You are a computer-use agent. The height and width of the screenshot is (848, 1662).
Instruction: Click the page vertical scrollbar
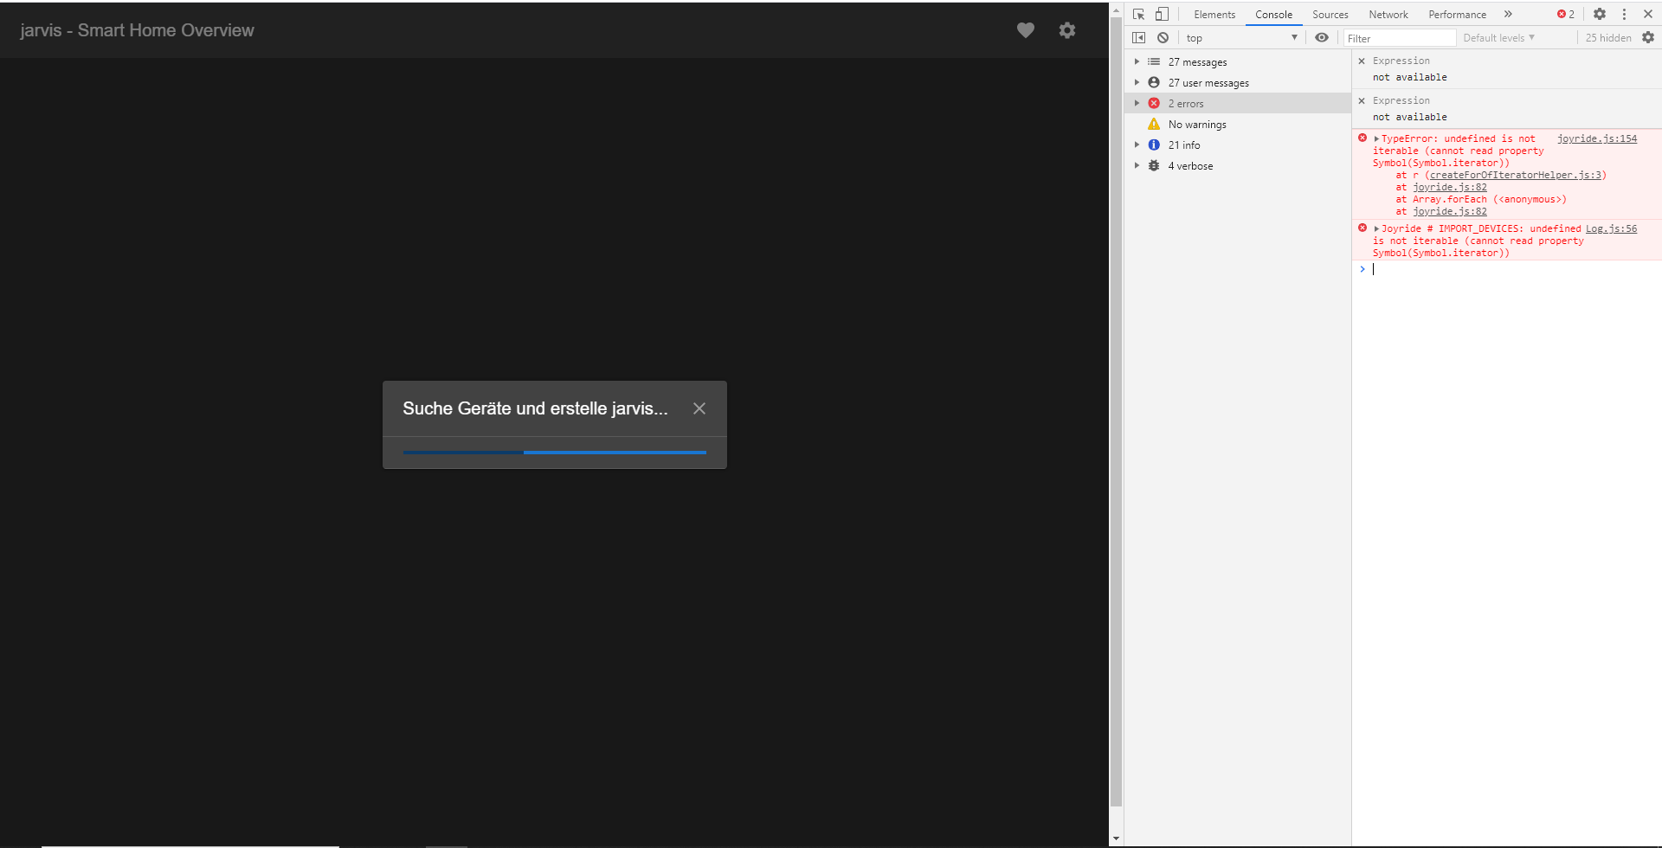[x=1116, y=411]
